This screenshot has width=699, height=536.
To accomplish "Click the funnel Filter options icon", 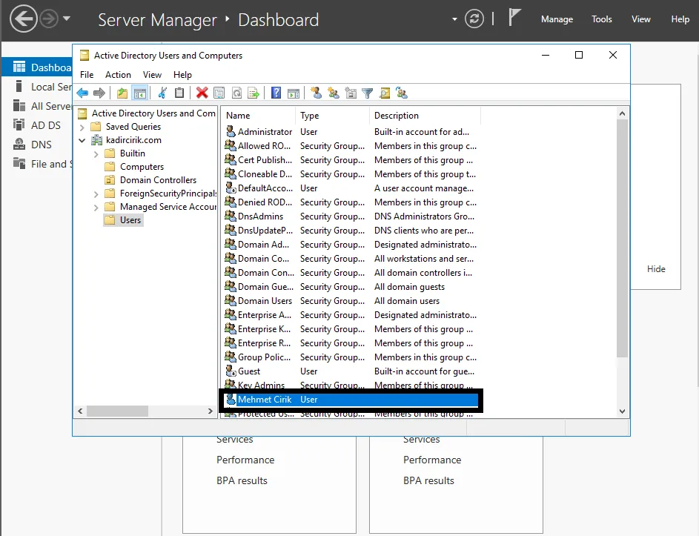I will click(368, 93).
